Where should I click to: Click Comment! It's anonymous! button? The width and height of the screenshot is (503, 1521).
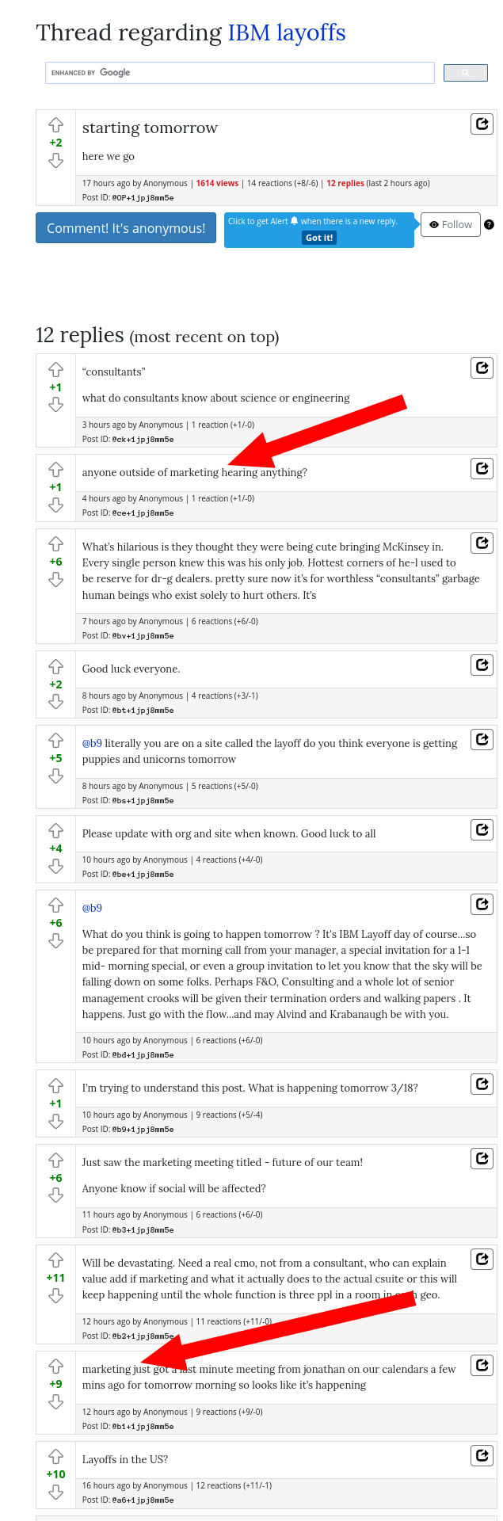click(126, 228)
